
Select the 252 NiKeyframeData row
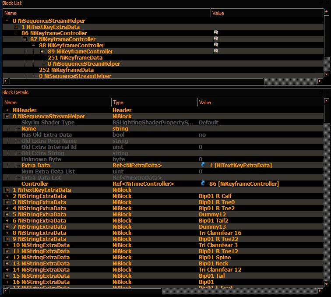pos(163,70)
